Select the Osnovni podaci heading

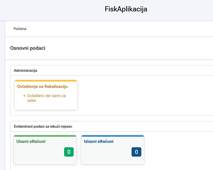coord(28,48)
